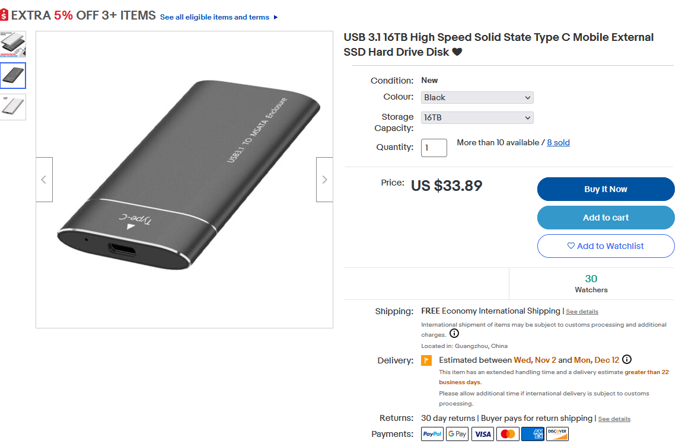Click the red coupon tag icon
The height and width of the screenshot is (447, 682).
point(4,15)
